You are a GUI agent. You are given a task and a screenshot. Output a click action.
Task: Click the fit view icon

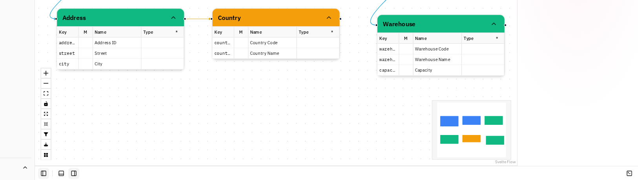point(46,94)
